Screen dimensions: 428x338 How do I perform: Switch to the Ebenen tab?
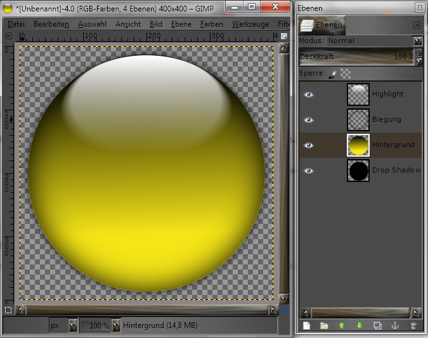[322, 25]
